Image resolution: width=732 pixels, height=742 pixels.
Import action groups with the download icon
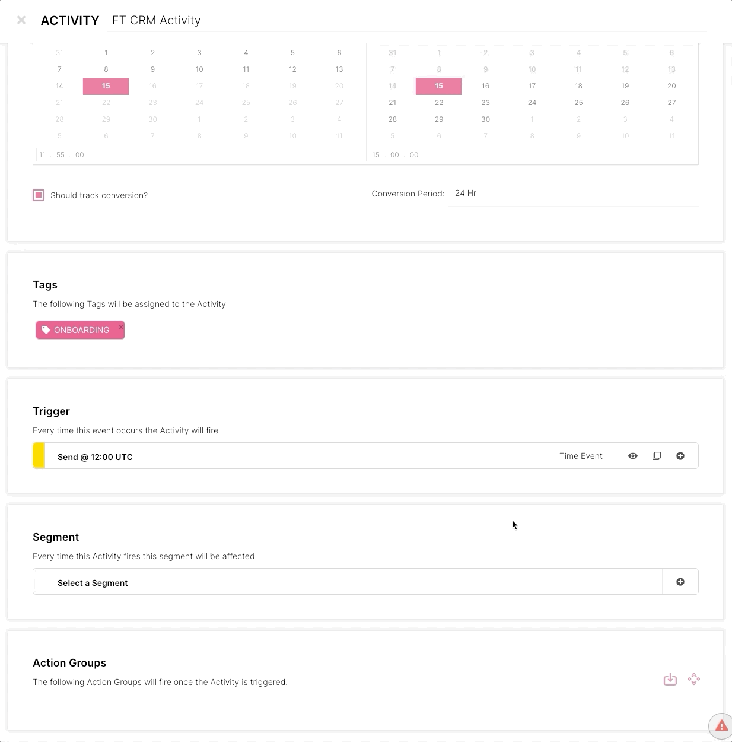(x=670, y=680)
